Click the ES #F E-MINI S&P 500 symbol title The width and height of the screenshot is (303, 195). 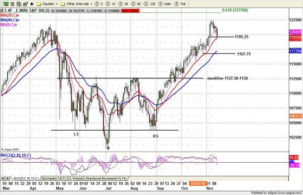coord(25,11)
